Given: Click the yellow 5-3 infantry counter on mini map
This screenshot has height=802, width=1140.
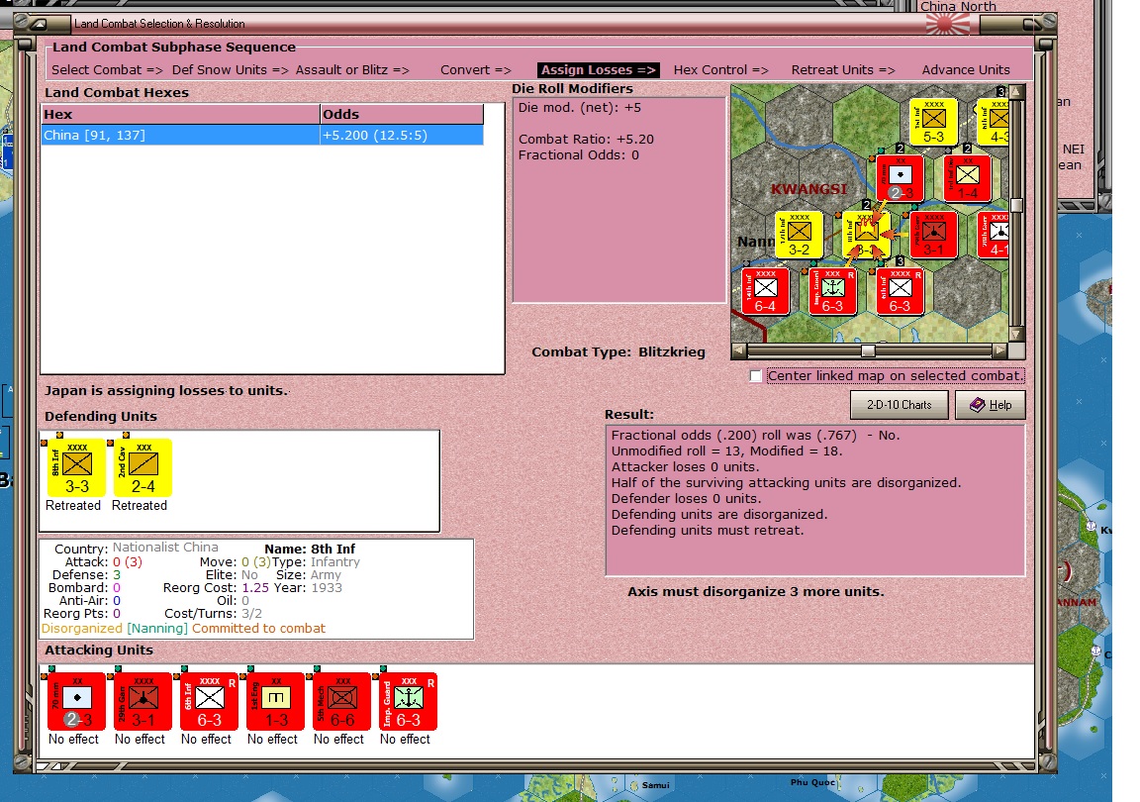Looking at the screenshot, I should pos(933,122).
